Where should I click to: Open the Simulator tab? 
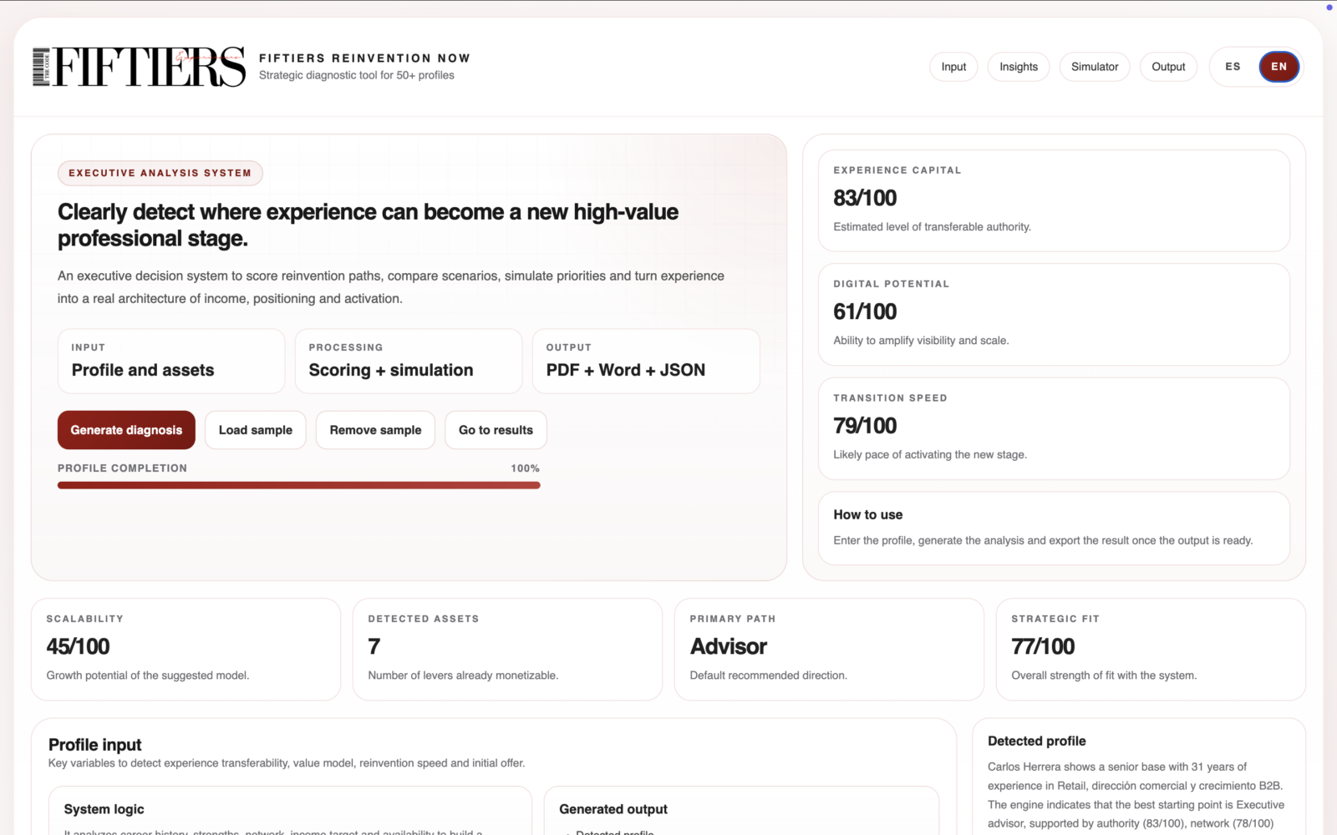point(1094,67)
